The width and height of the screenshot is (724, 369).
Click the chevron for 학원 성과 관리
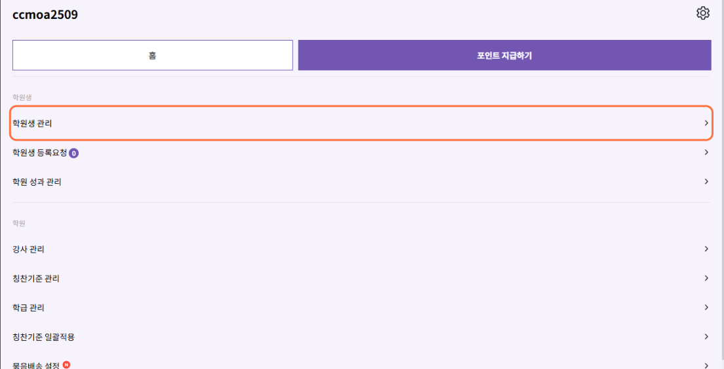tap(706, 181)
